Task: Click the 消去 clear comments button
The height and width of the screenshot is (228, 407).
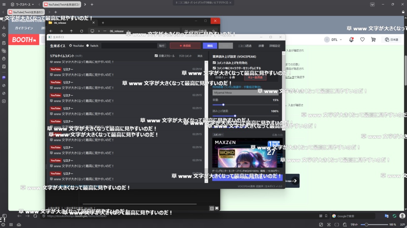Action: click(x=200, y=56)
